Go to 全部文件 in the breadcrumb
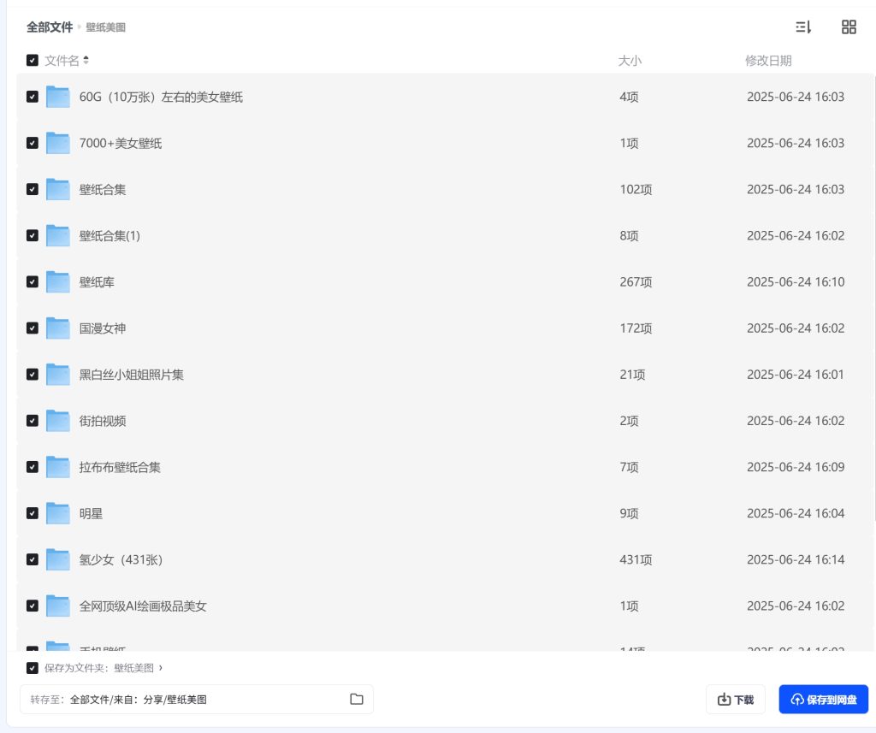Image resolution: width=876 pixels, height=733 pixels. point(50,27)
